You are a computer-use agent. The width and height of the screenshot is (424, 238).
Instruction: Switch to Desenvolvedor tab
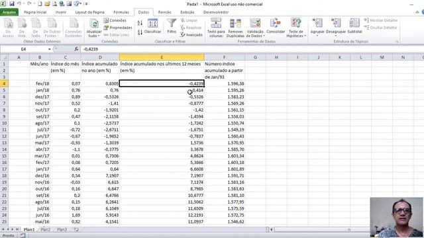pos(216,12)
